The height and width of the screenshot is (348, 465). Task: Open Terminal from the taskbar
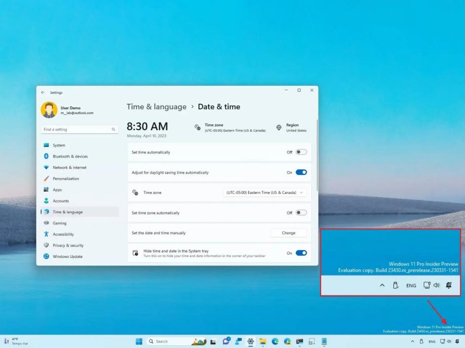pyautogui.click(x=300, y=342)
